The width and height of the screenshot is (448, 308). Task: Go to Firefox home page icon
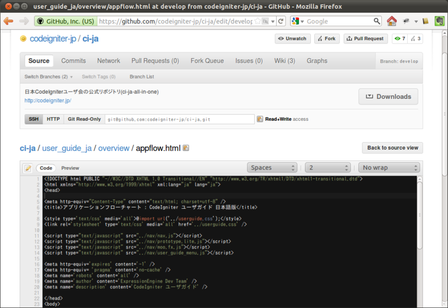391,21
